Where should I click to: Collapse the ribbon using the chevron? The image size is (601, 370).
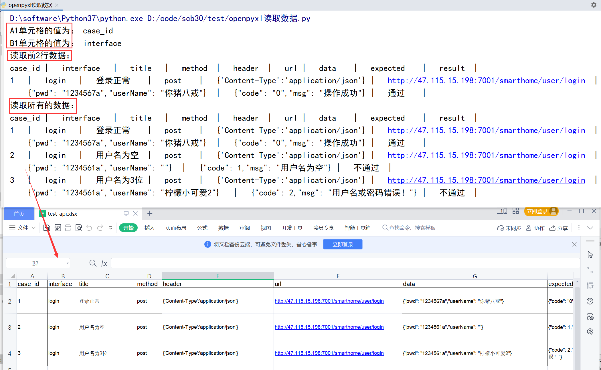(590, 228)
